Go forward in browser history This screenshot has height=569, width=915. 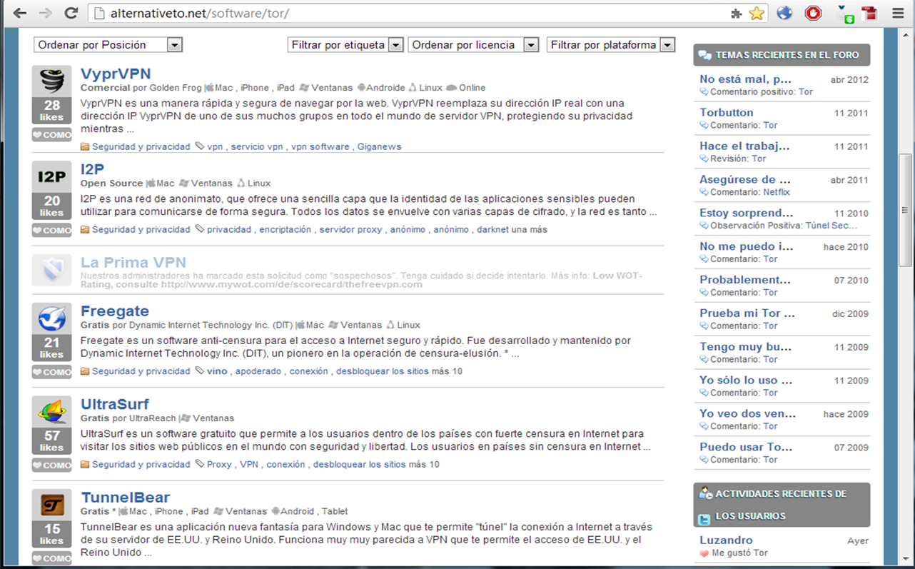tap(45, 13)
